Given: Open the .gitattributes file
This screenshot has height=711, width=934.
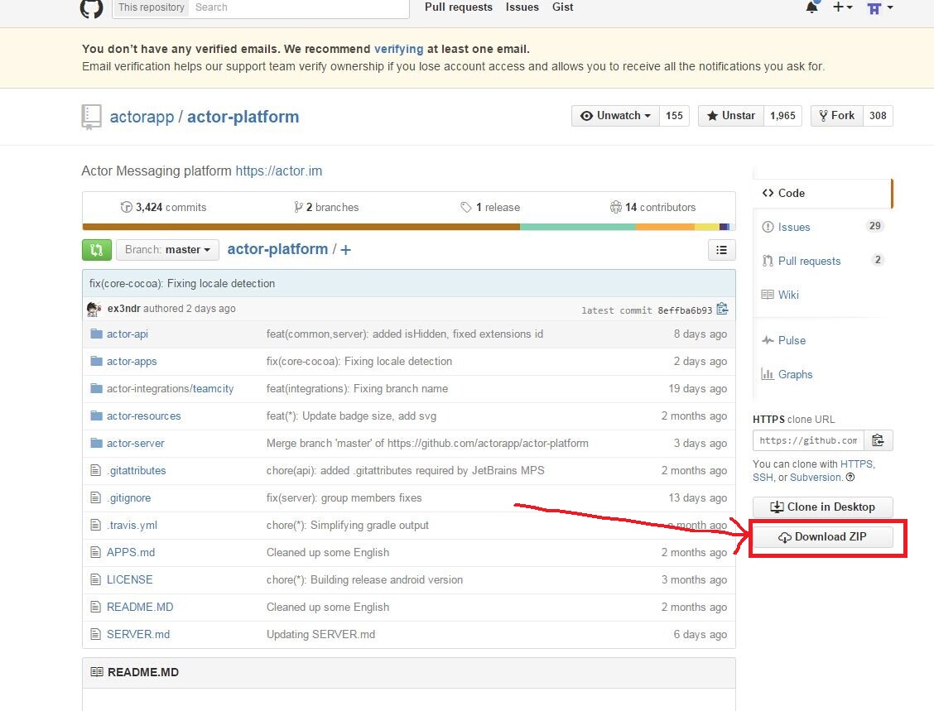Looking at the screenshot, I should 137,470.
